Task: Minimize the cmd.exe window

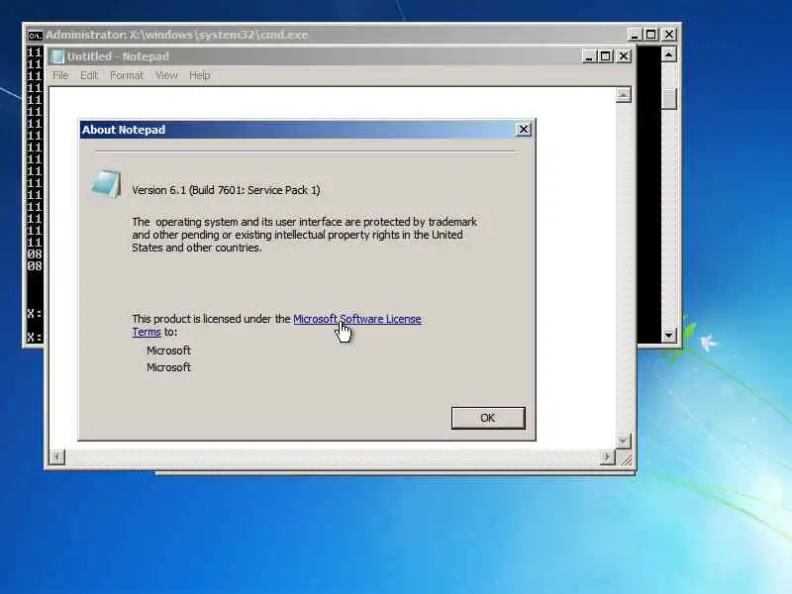Action: (635, 35)
